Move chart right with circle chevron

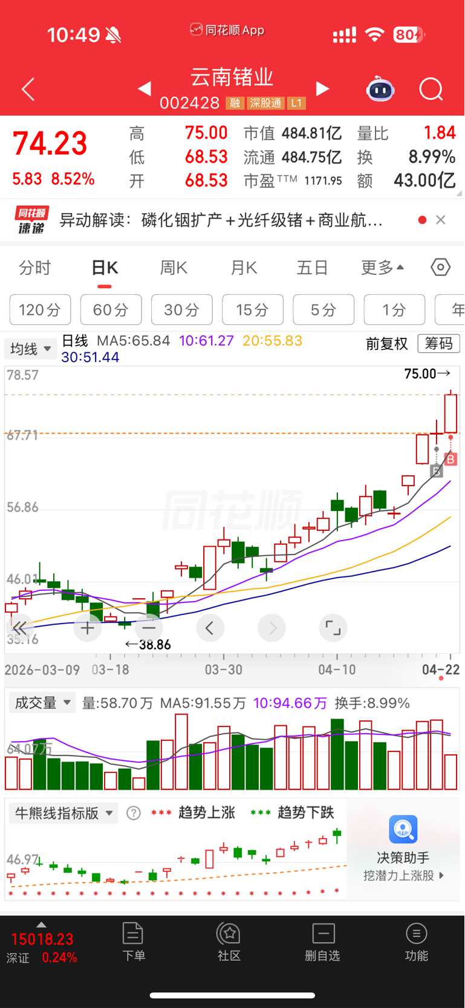272,628
